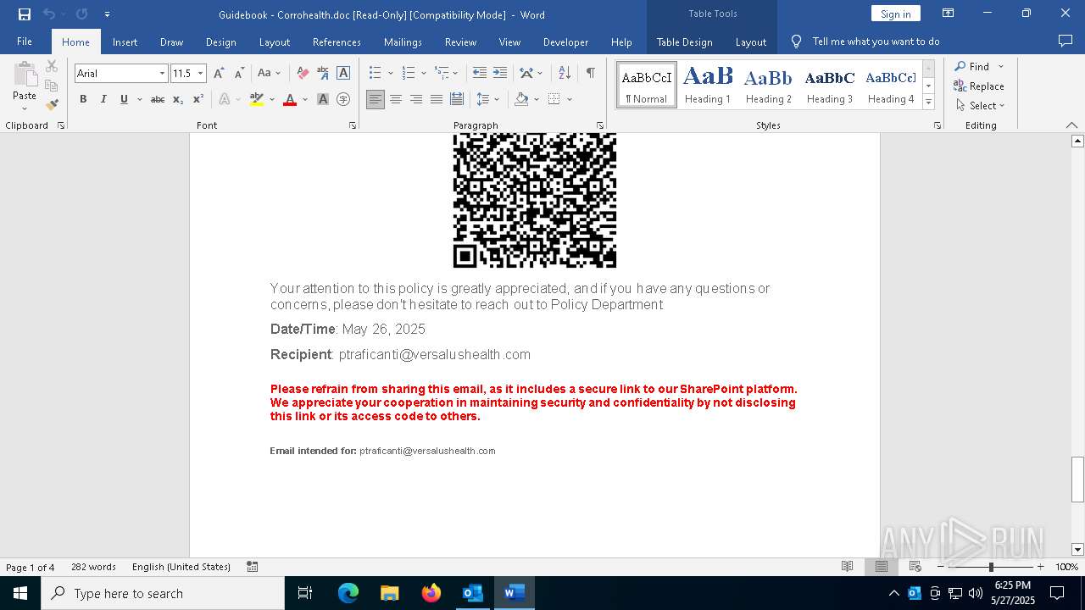Click the Sort A-Z icon
The image size is (1085, 610).
point(565,73)
